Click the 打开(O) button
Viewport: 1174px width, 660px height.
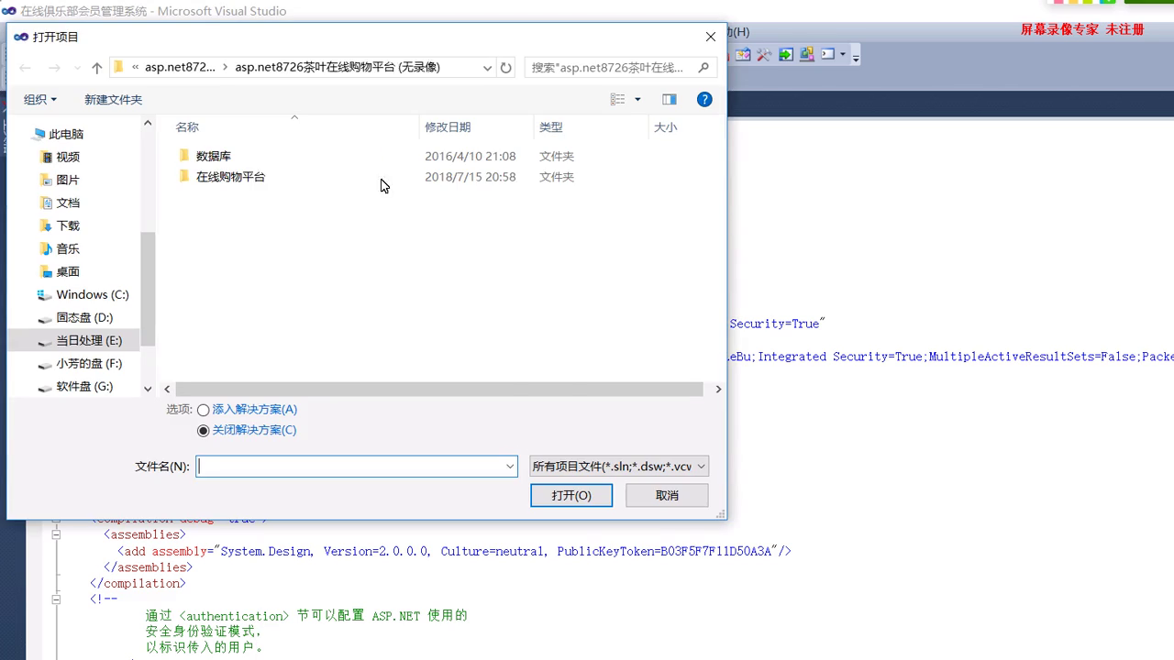coord(571,495)
